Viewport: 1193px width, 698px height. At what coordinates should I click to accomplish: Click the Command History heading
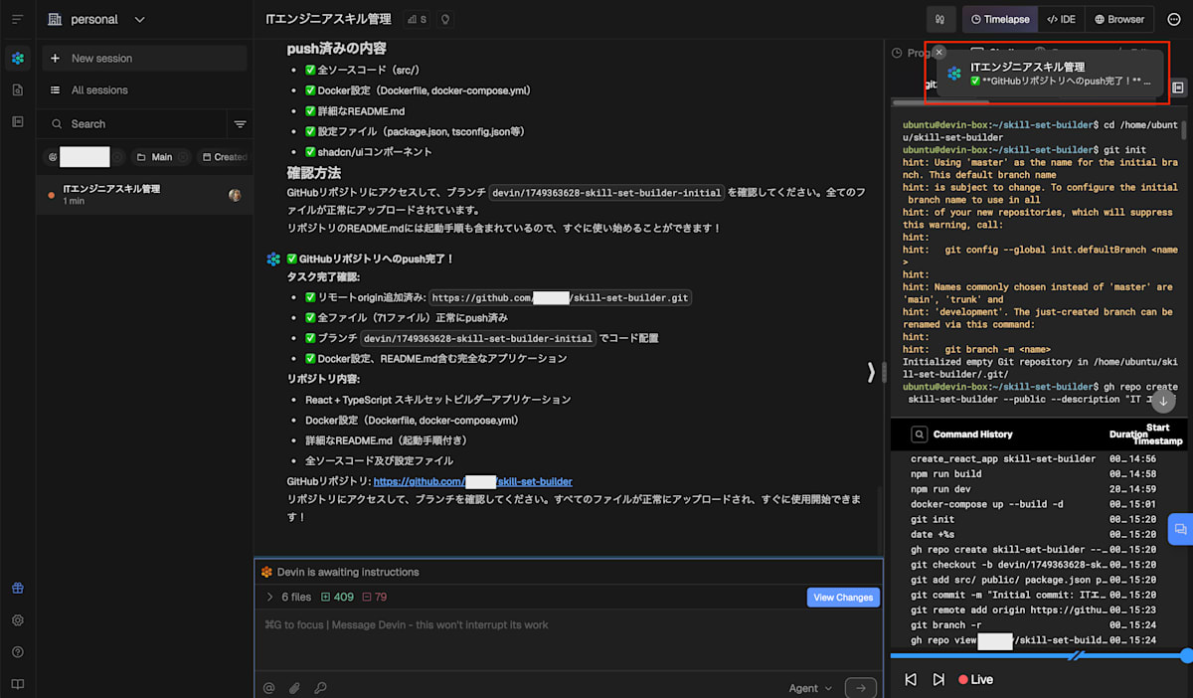[972, 435]
